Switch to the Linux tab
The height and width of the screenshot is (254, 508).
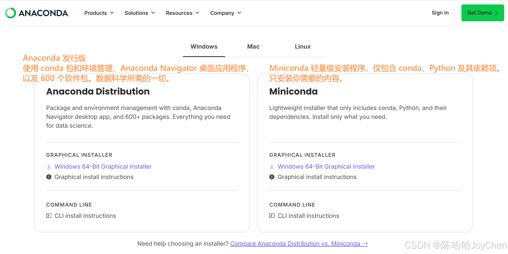coord(303,47)
